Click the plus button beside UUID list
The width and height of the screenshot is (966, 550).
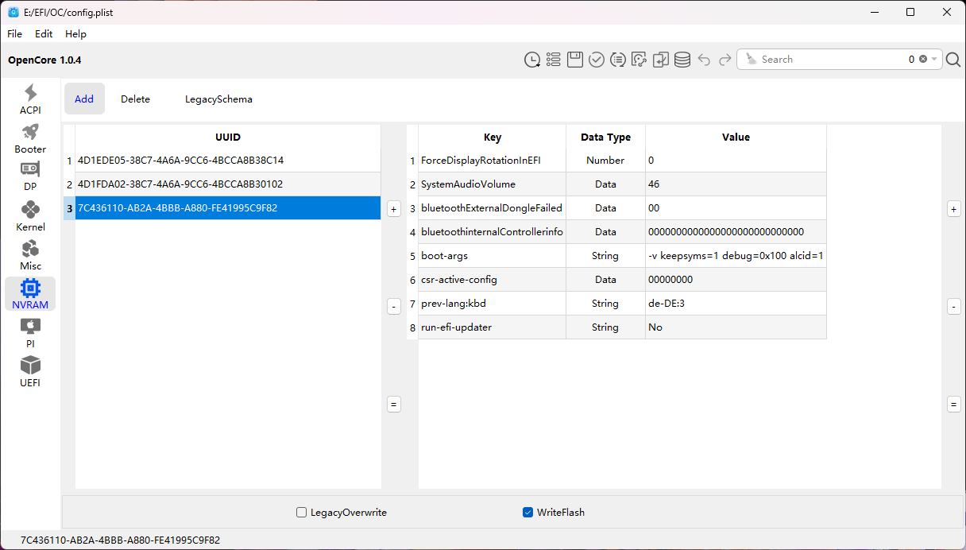coord(393,209)
